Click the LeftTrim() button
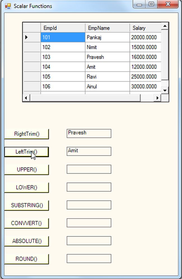182x279 pixels. [27, 152]
